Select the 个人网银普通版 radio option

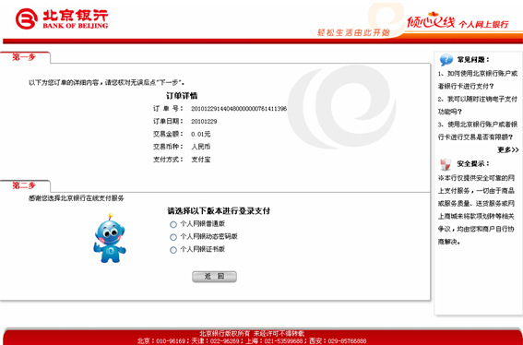173,224
